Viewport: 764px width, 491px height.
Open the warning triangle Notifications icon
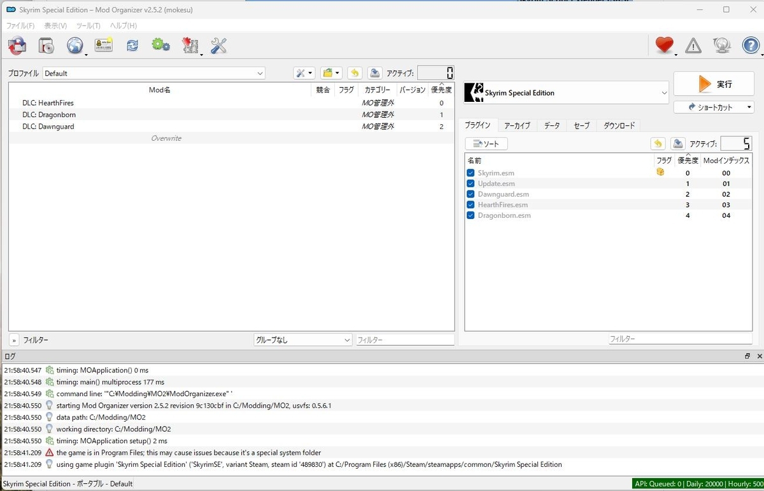pos(693,45)
